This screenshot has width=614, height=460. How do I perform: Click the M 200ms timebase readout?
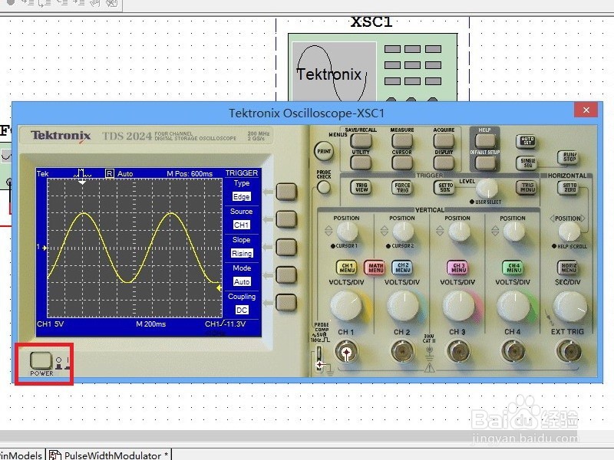coord(150,324)
